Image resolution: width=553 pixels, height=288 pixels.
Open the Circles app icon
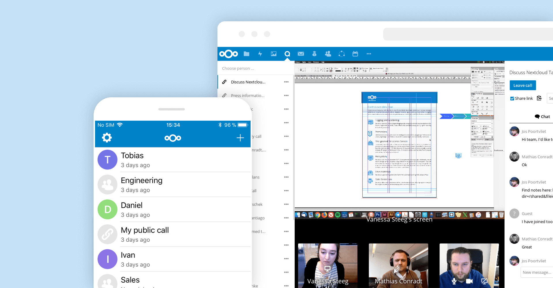(342, 54)
